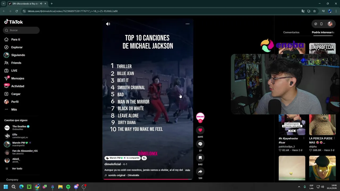Open new Chrome tab

(x=52, y=4)
